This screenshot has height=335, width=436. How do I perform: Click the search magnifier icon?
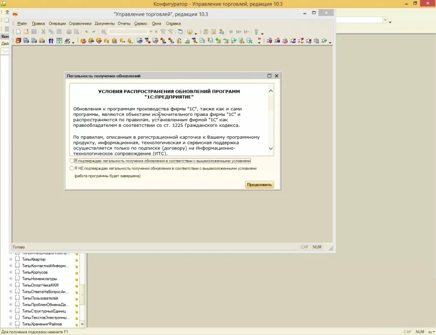pos(103,32)
